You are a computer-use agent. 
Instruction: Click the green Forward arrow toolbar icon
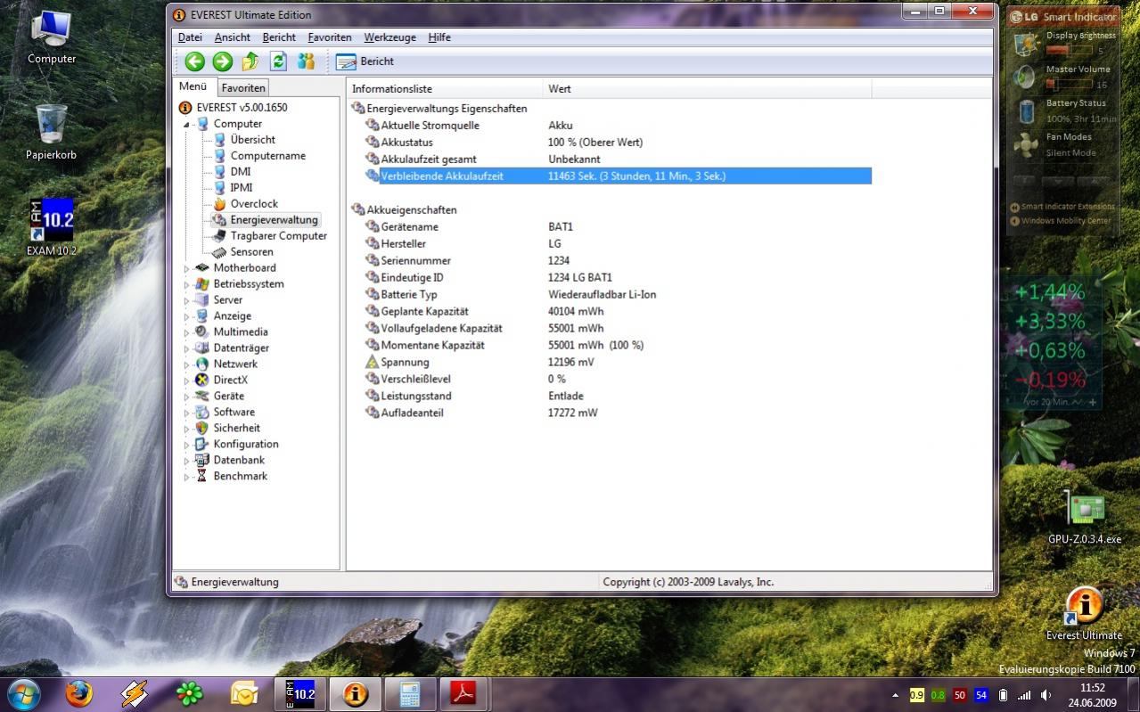pos(223,61)
